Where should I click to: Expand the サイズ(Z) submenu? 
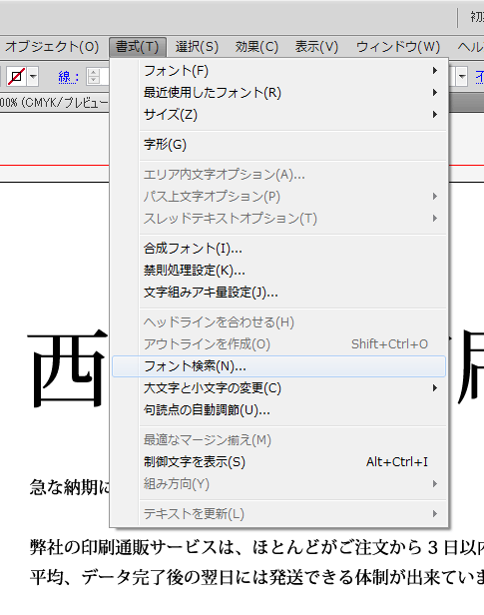click(279, 115)
